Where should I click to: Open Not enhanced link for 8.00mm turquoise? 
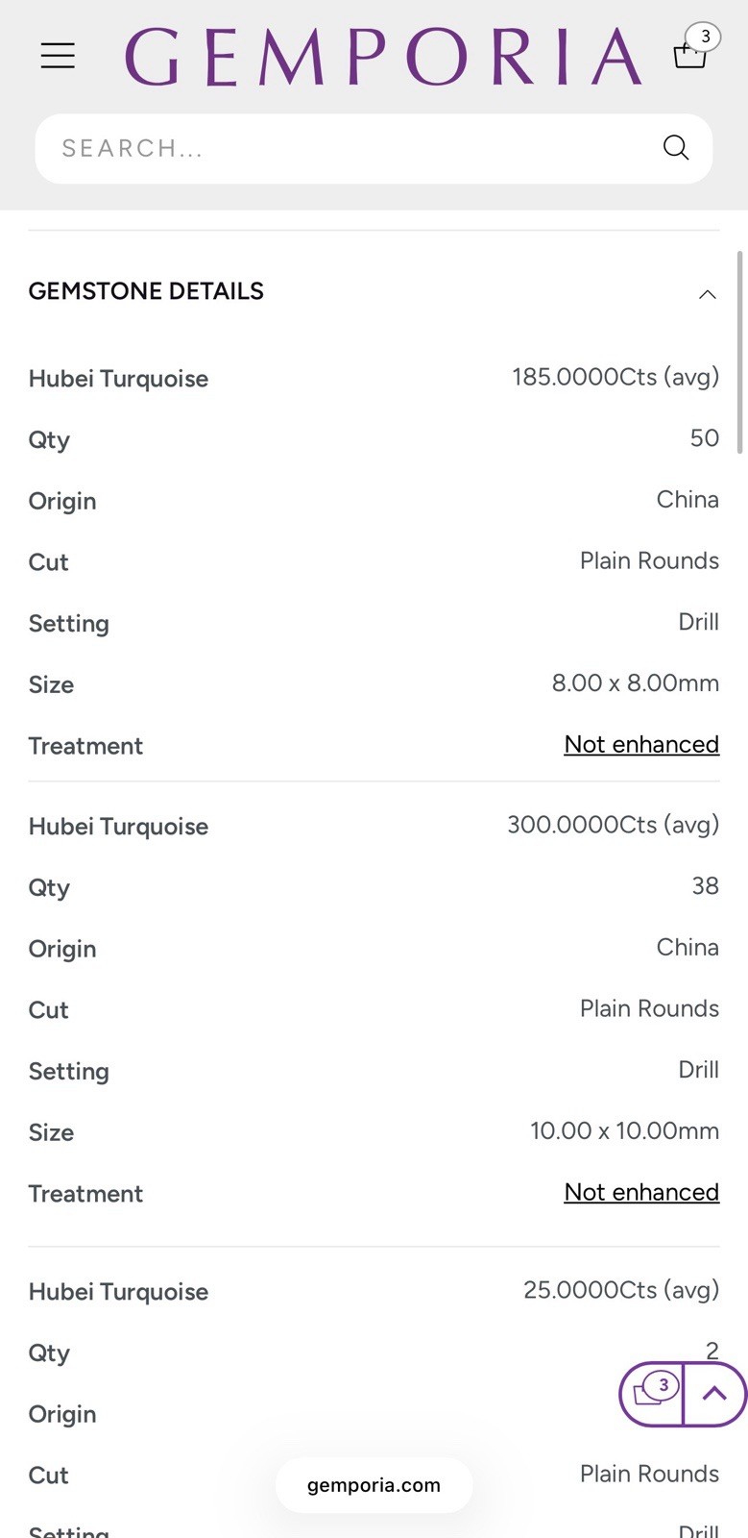[x=641, y=744]
